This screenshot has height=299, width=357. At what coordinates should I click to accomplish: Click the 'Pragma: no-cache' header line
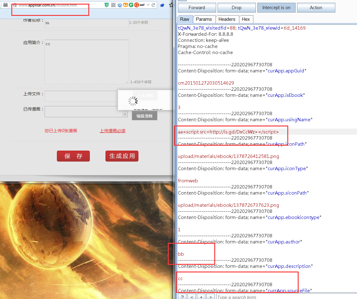pyautogui.click(x=198, y=46)
